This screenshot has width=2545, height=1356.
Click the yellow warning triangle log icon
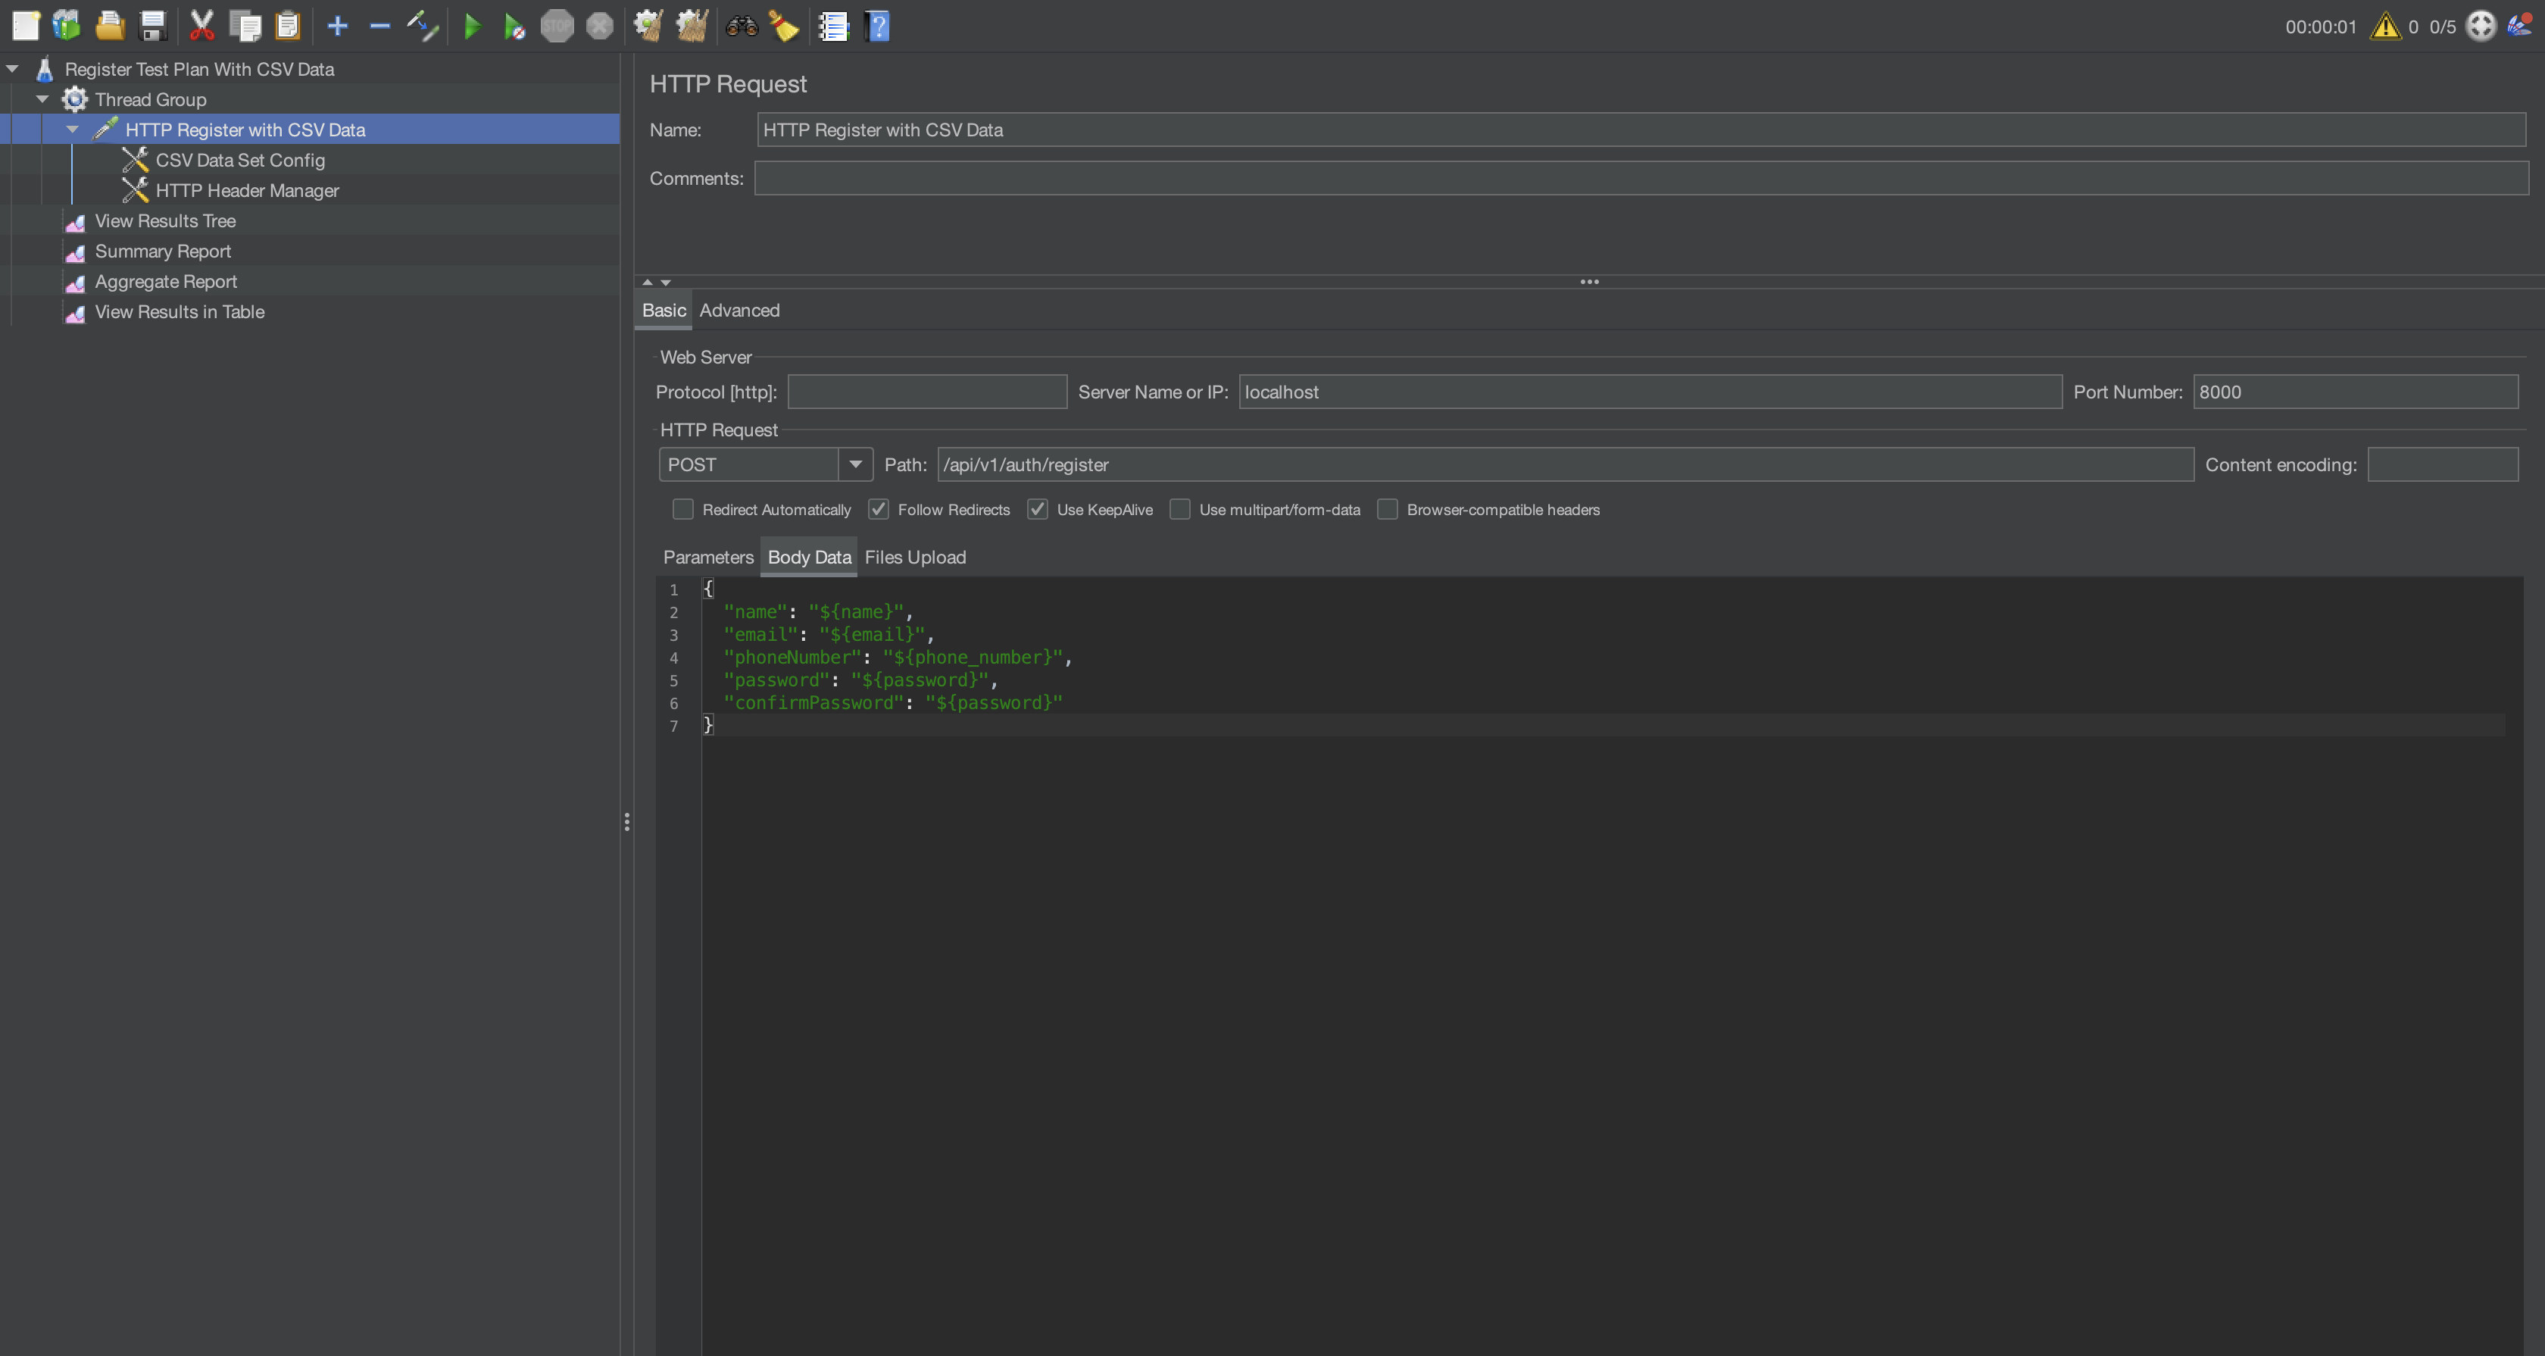click(2385, 27)
